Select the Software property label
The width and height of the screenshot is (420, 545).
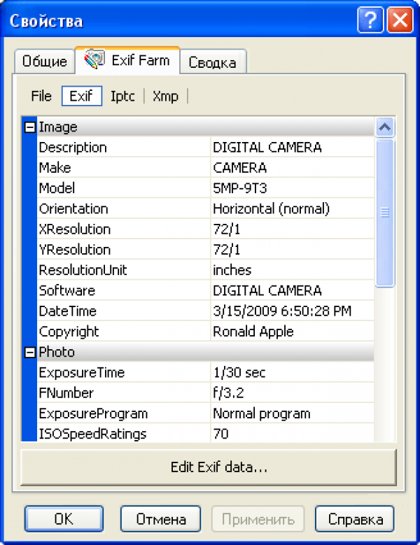pos(67,290)
